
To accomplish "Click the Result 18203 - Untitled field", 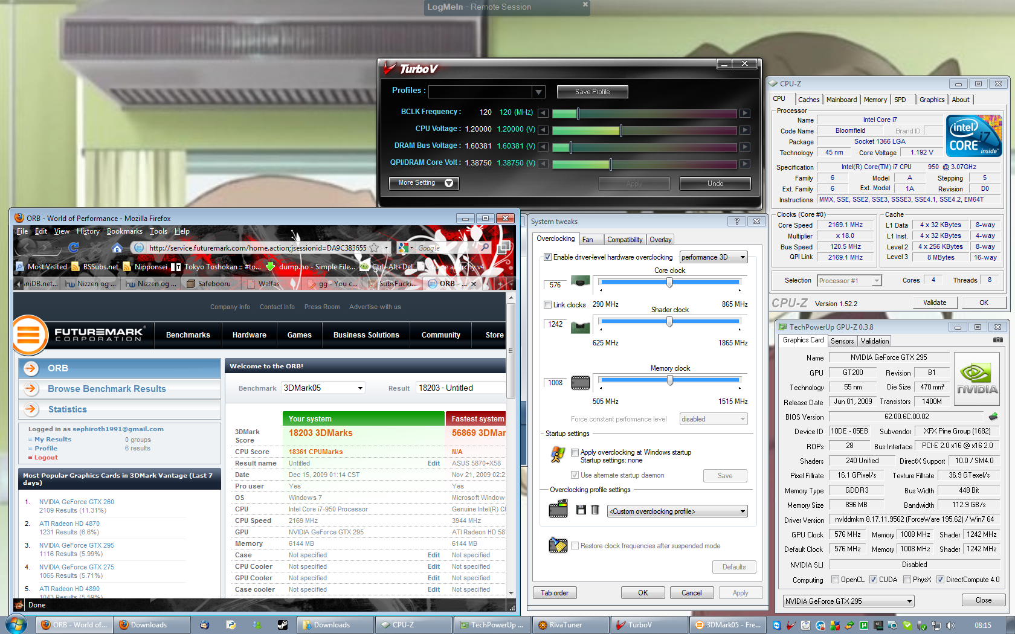I will pos(461,388).
